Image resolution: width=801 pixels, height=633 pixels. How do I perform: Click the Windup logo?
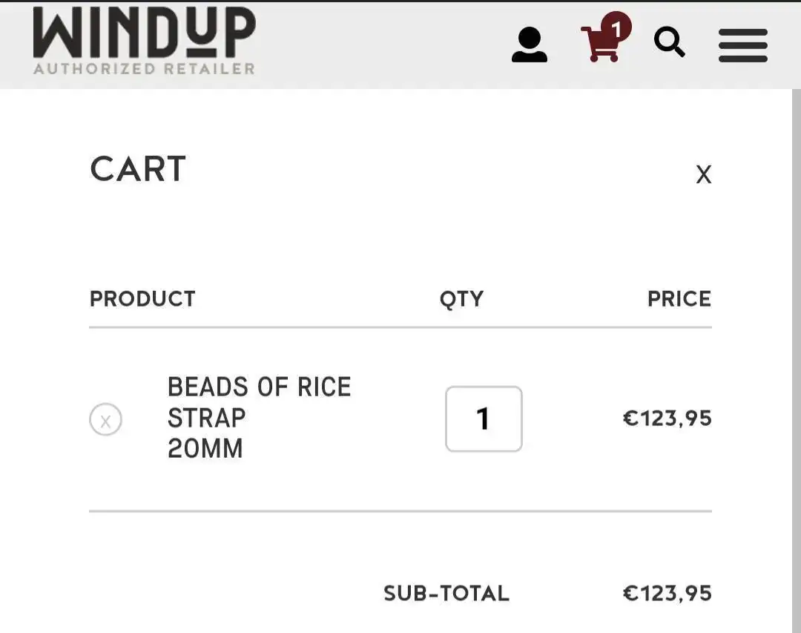tap(144, 33)
